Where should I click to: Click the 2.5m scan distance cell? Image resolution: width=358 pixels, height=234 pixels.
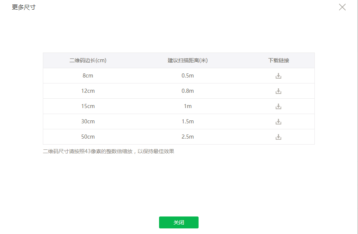tap(188, 137)
